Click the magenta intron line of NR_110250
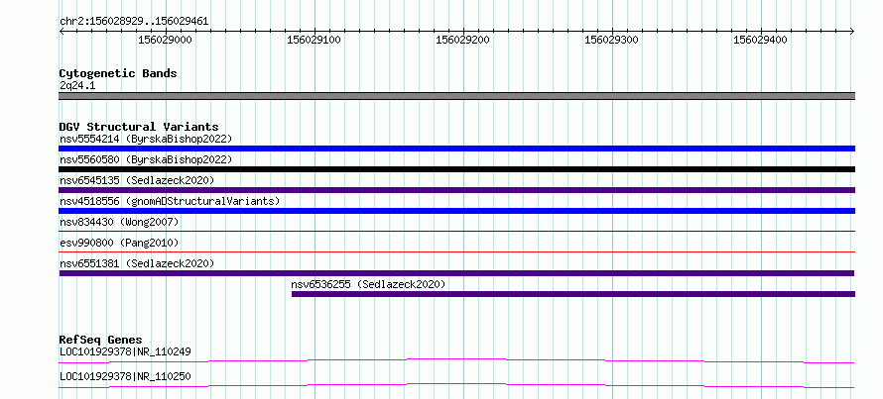This screenshot has height=399, width=883. 456,385
